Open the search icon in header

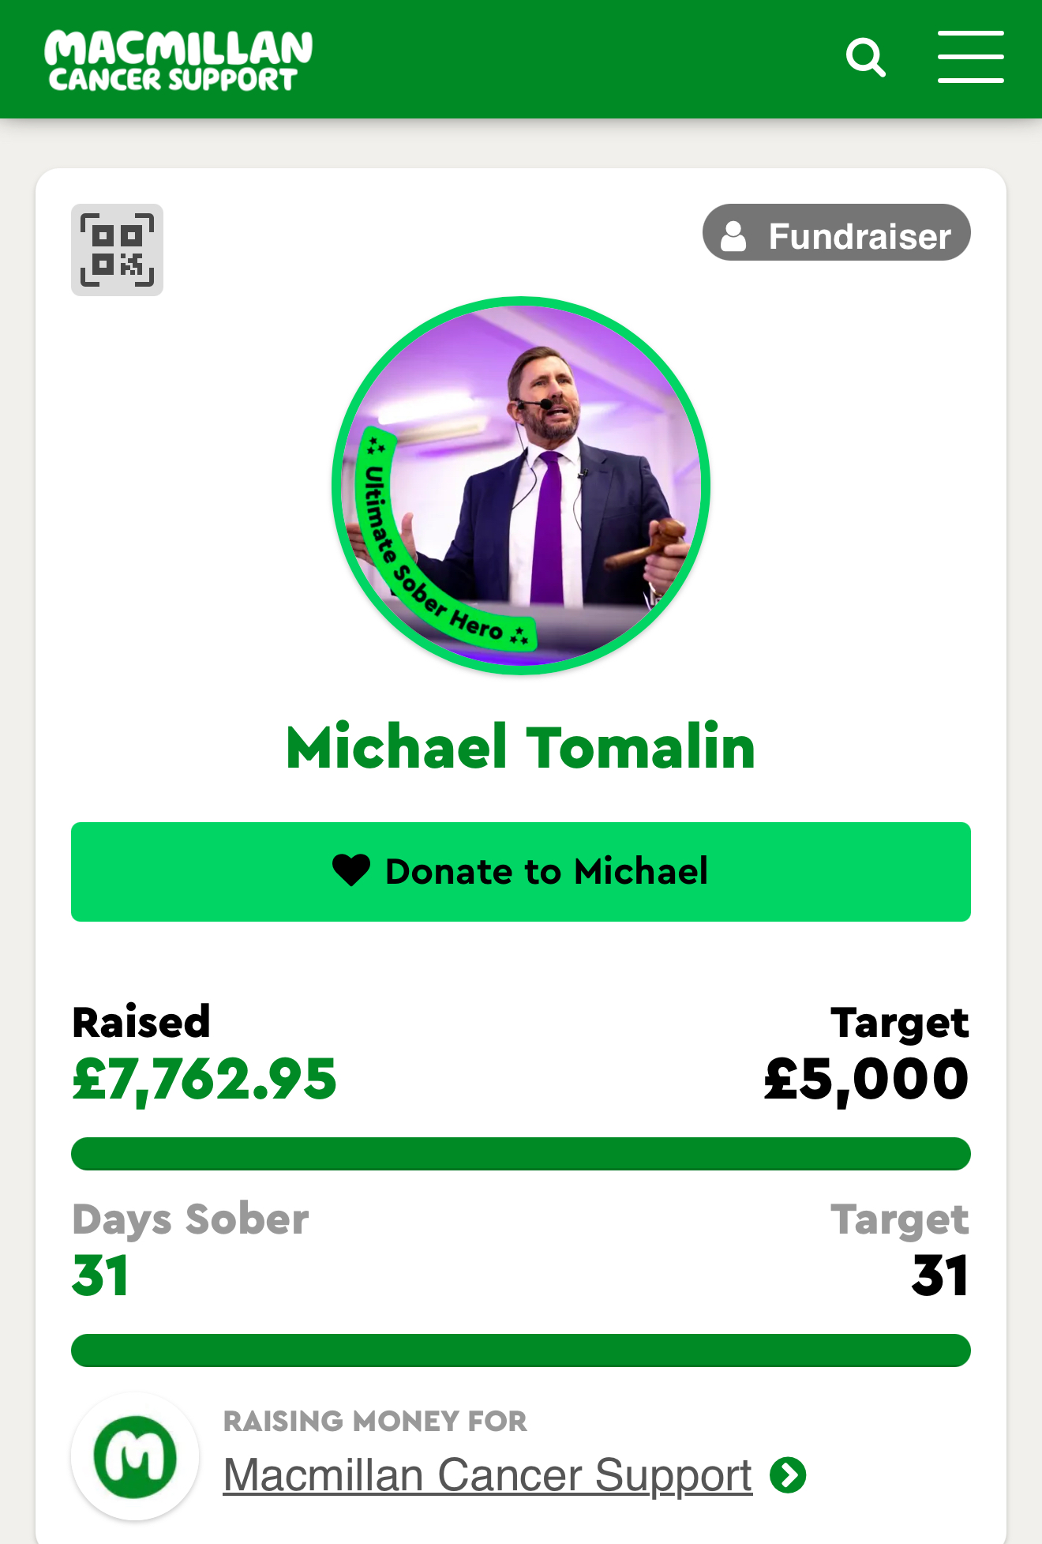click(865, 58)
